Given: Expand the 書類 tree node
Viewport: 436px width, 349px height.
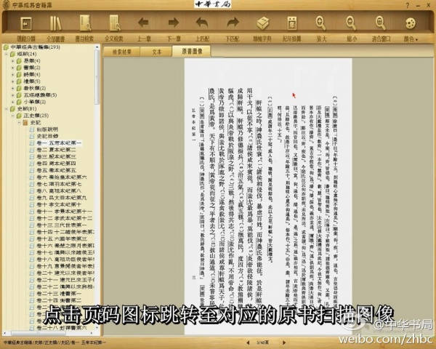Looking at the screenshot, I should (x=12, y=68).
